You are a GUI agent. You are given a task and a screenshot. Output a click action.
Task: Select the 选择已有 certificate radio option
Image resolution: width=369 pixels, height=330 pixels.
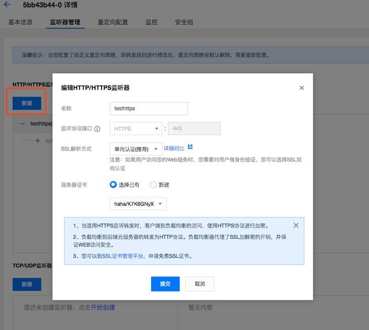114,185
